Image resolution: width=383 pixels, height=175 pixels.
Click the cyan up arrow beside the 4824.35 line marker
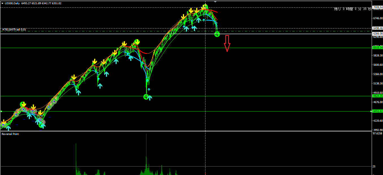coord(150,97)
